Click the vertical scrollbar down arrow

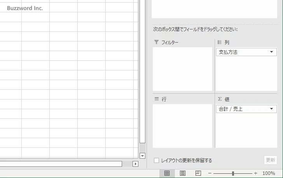point(142,156)
